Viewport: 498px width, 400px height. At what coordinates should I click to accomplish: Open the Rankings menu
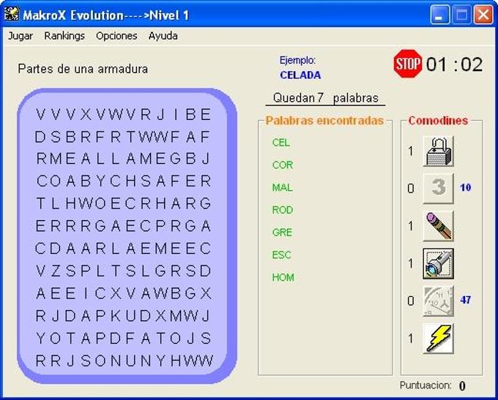point(64,36)
